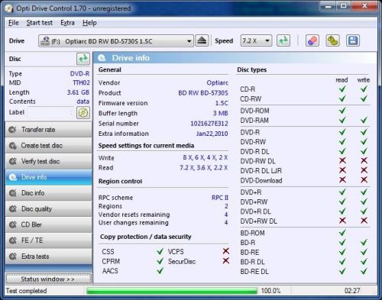Open the File menu

coord(14,23)
